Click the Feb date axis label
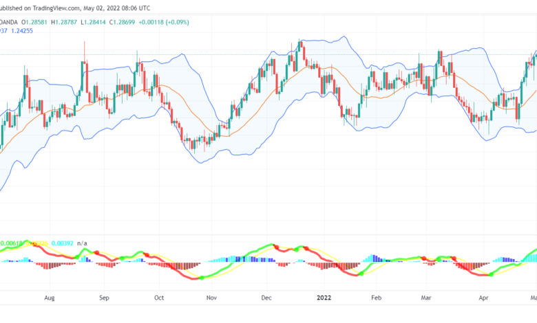537x323 pixels. tap(376, 298)
